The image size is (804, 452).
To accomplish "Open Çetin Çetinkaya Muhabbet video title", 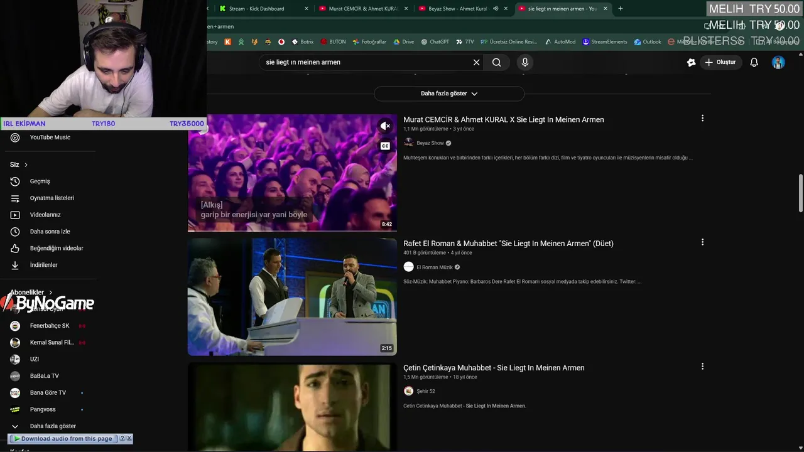I will click(494, 368).
